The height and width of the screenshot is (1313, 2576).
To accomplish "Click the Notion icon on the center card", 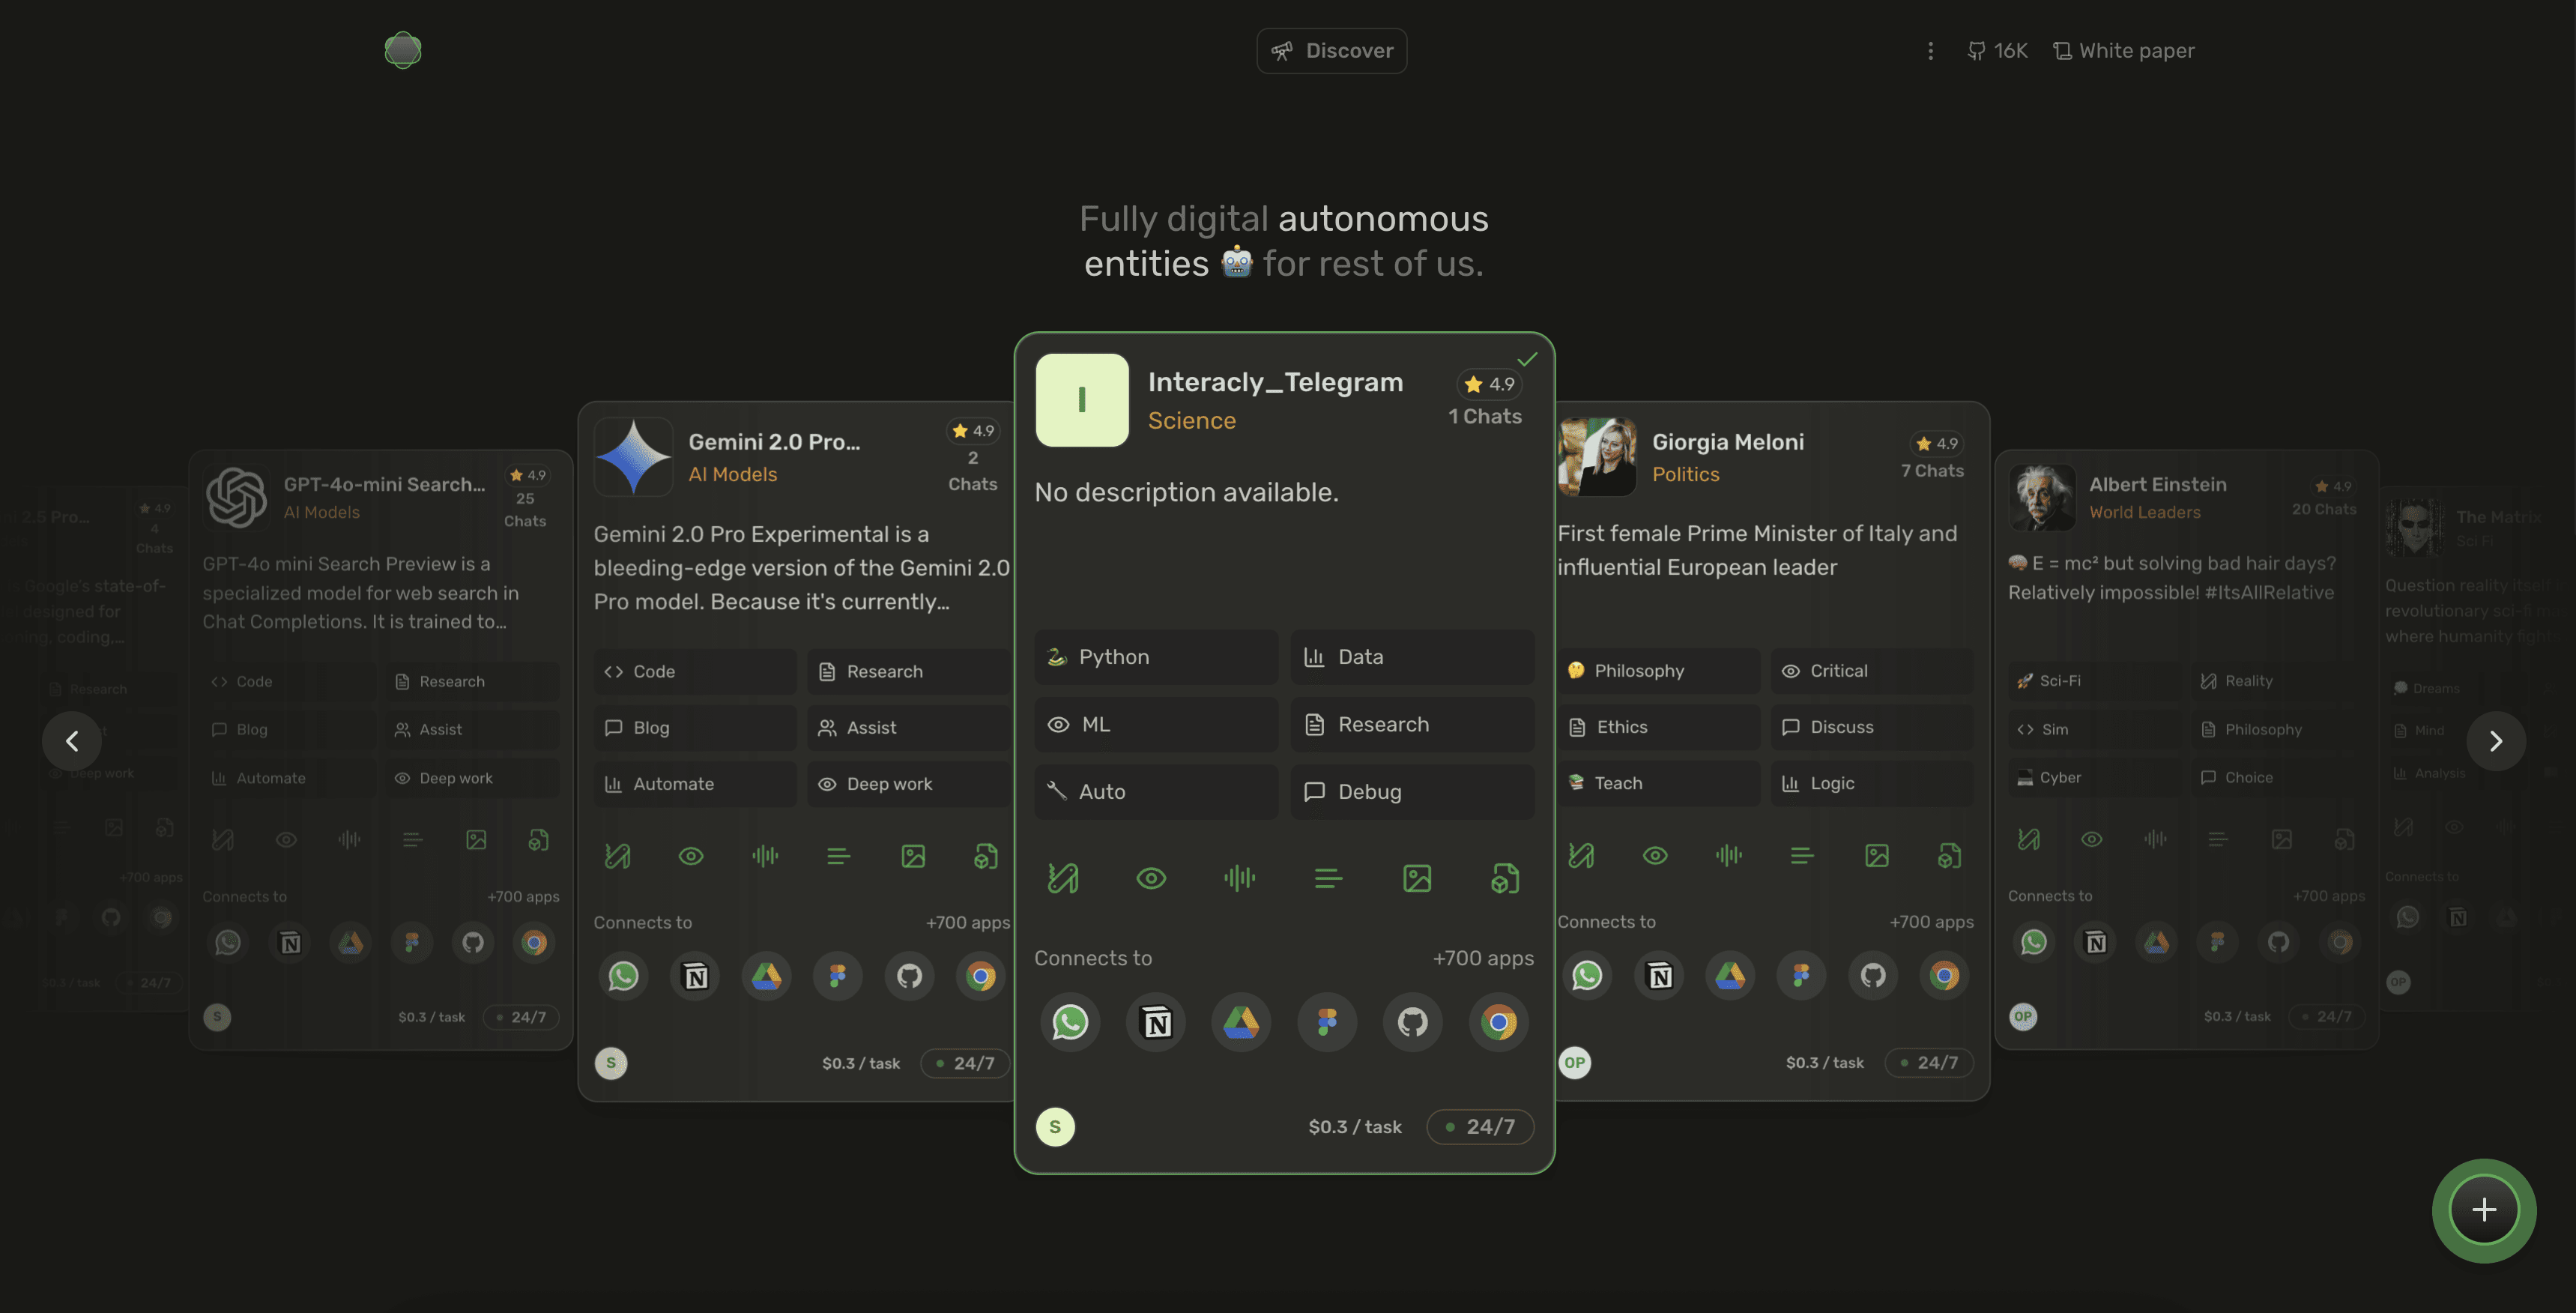I will click(x=1156, y=1022).
